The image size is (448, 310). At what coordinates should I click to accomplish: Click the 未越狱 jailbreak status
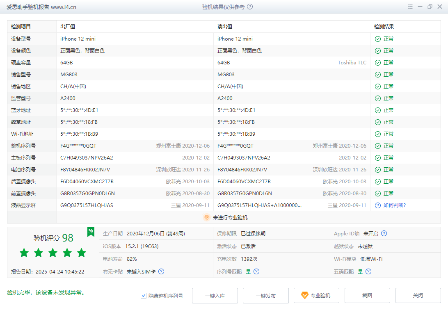pos(365,246)
